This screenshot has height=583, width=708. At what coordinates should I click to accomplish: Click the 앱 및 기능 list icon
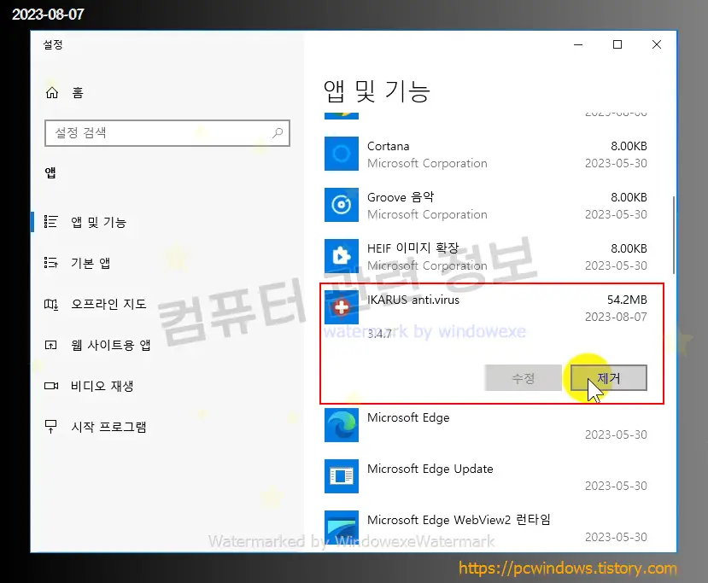tap(50, 222)
